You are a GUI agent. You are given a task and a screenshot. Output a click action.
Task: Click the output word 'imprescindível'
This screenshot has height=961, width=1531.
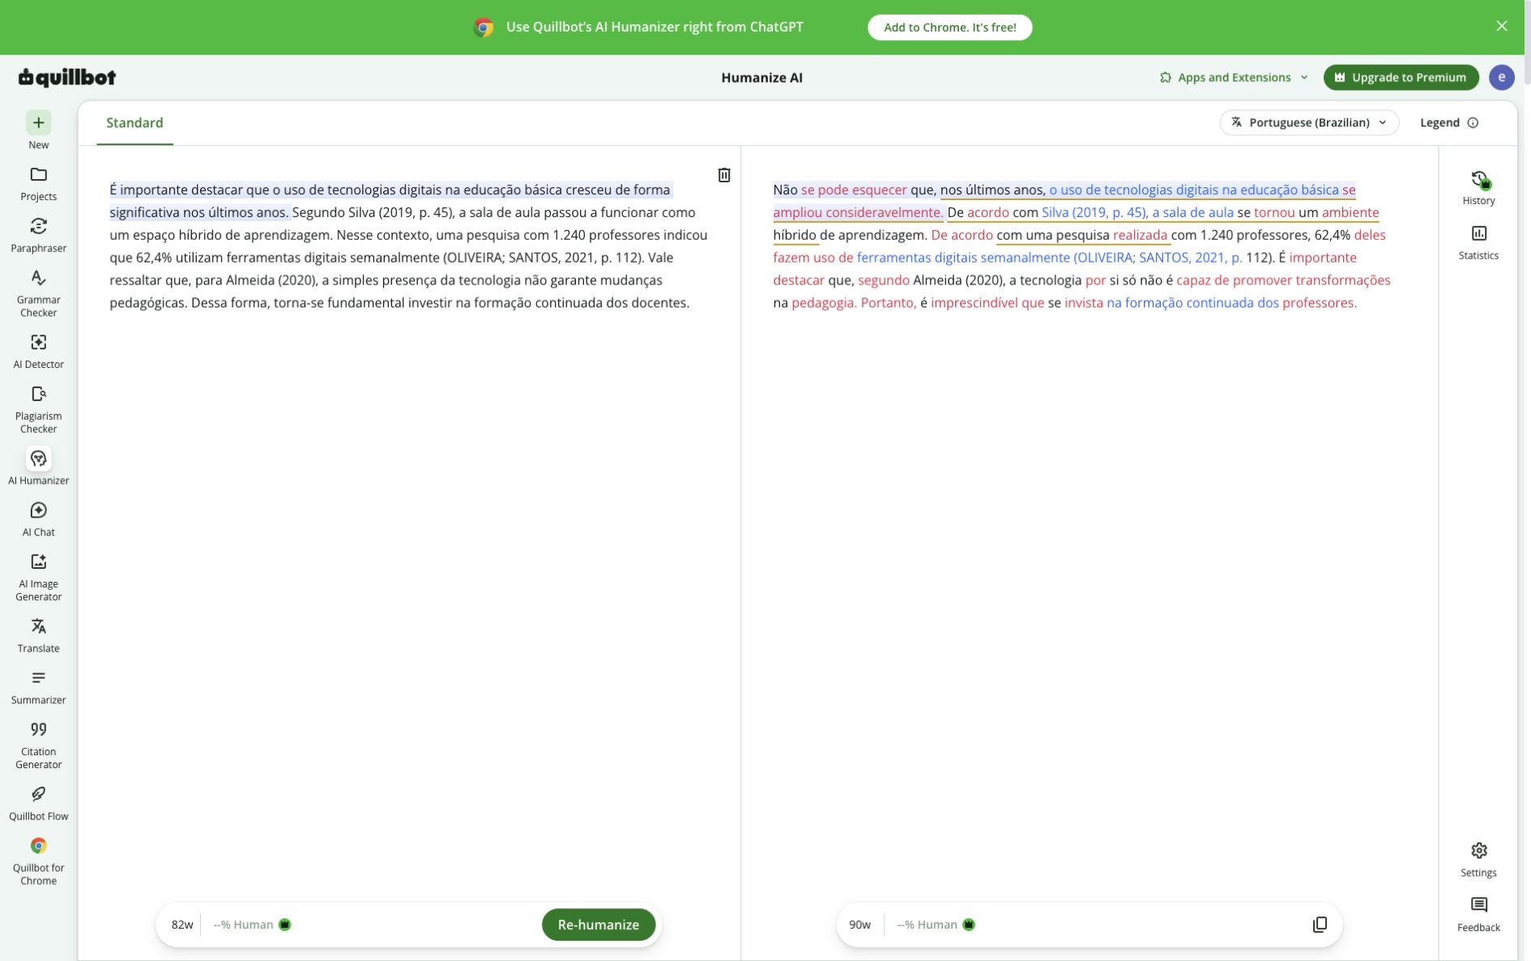click(974, 303)
